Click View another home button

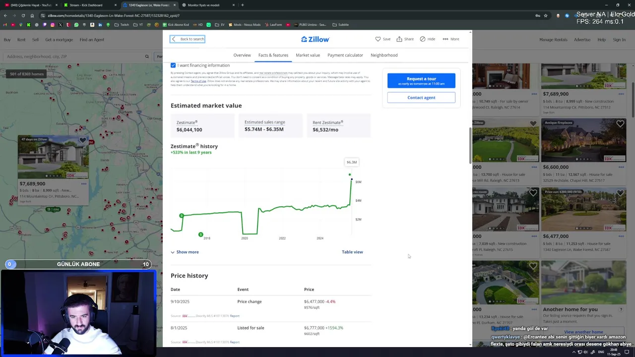point(583,332)
